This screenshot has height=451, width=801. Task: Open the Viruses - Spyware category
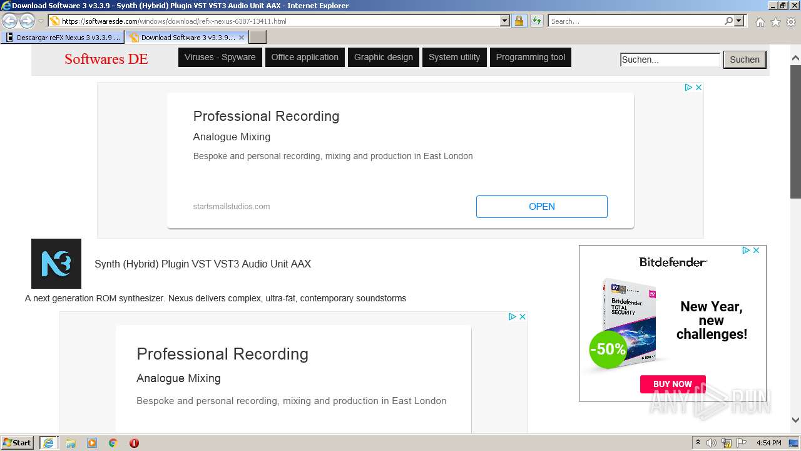[x=220, y=57]
